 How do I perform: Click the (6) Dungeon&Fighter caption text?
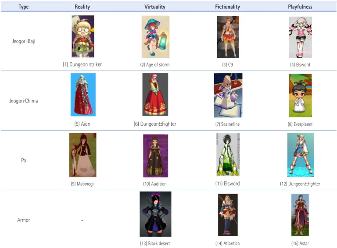click(x=155, y=124)
